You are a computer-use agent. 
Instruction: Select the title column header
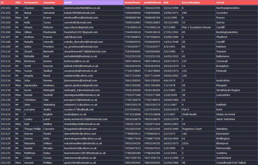tap(19, 3)
